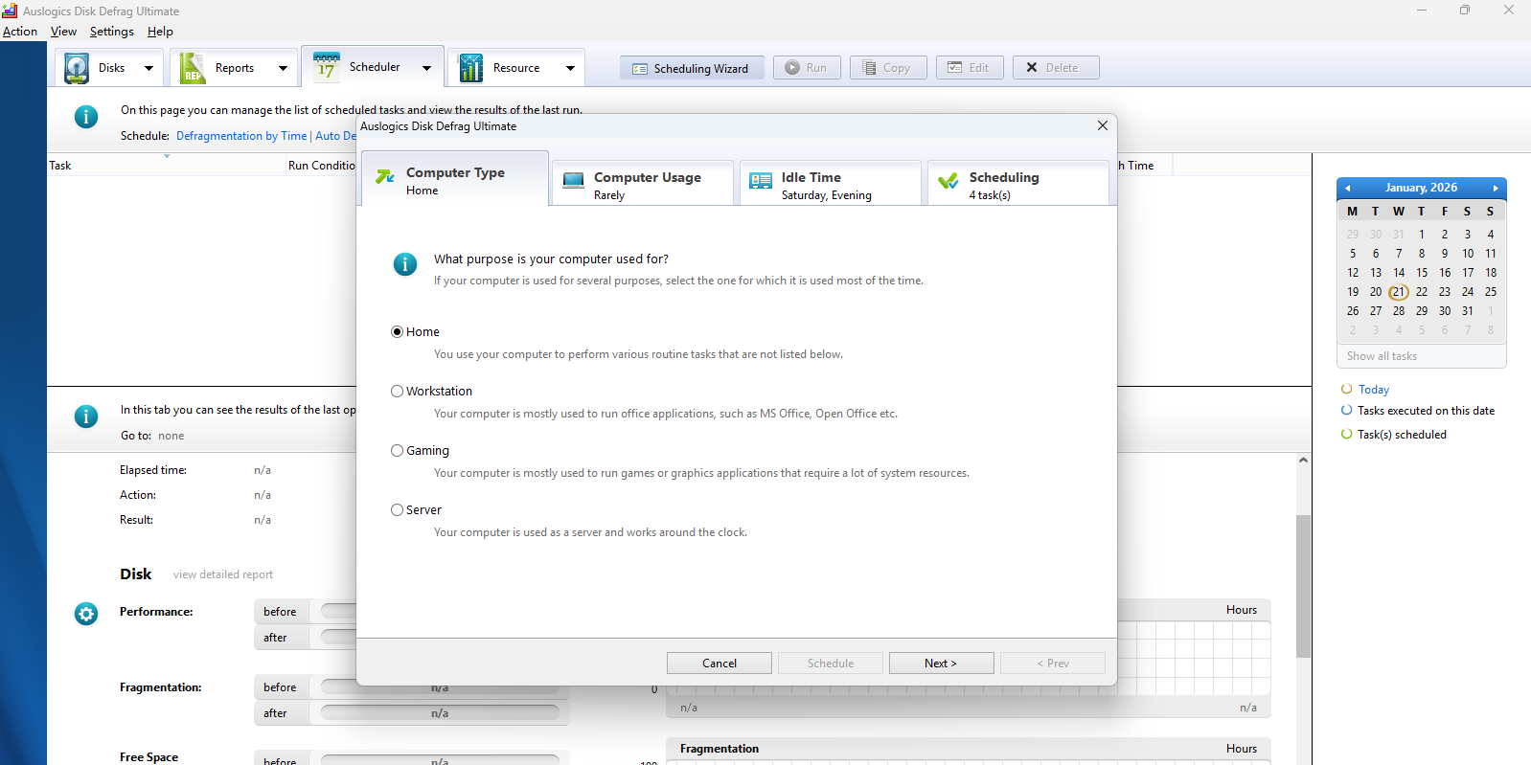Close the Auslogics wizard dialog

[1103, 125]
